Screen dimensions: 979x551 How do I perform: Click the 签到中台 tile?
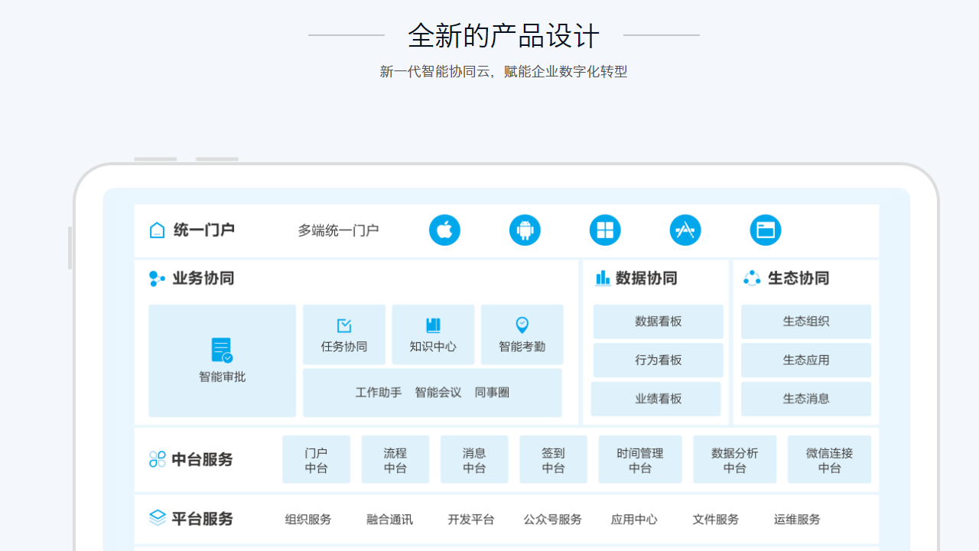(x=553, y=459)
